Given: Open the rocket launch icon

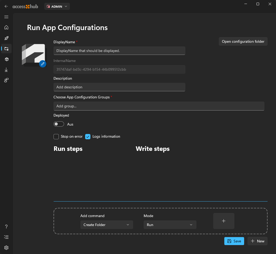Looking at the screenshot, I should coord(6,38).
